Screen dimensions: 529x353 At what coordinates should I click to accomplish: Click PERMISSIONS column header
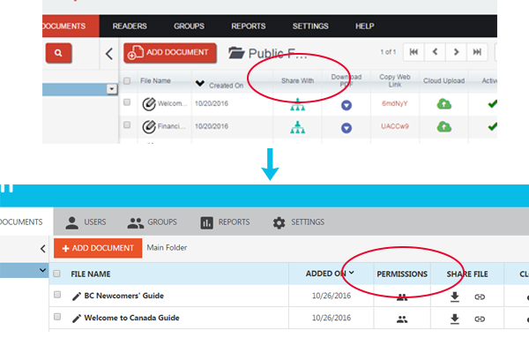click(402, 274)
